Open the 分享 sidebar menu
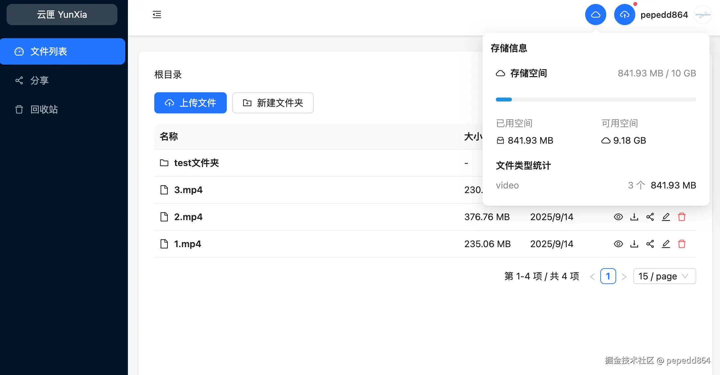720x375 pixels. click(x=40, y=80)
